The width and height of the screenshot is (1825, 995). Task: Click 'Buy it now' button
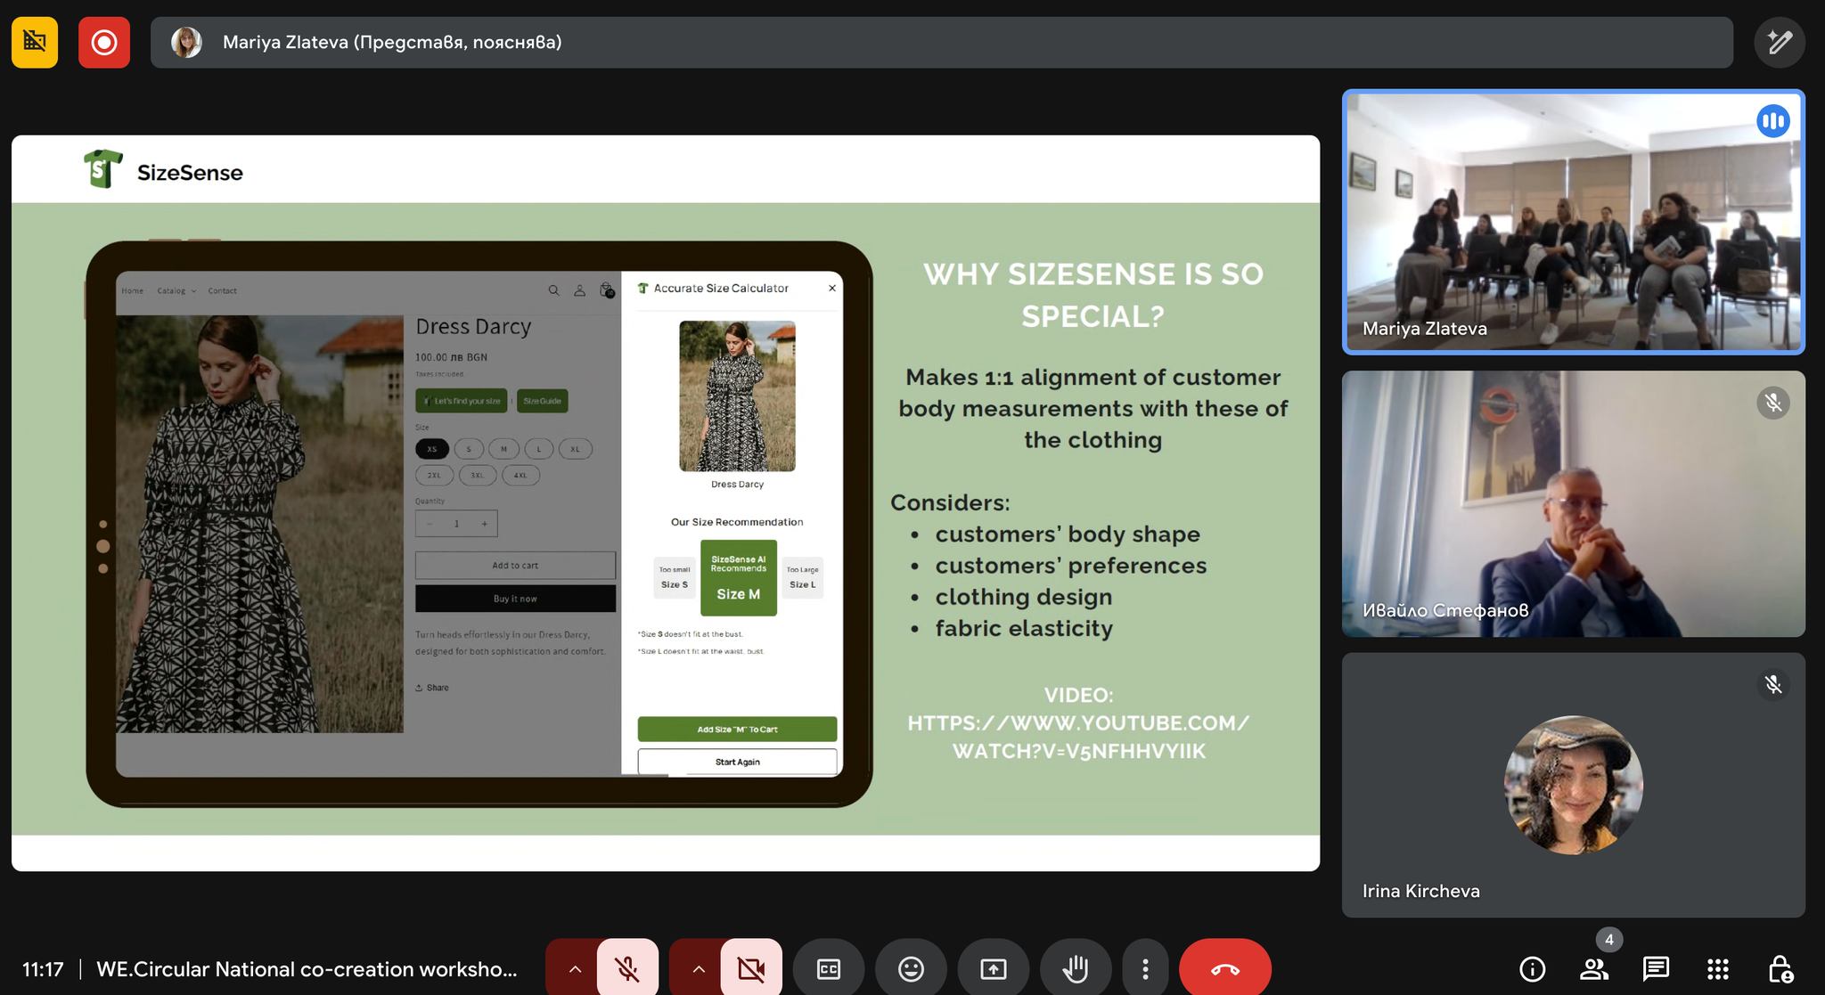point(515,599)
